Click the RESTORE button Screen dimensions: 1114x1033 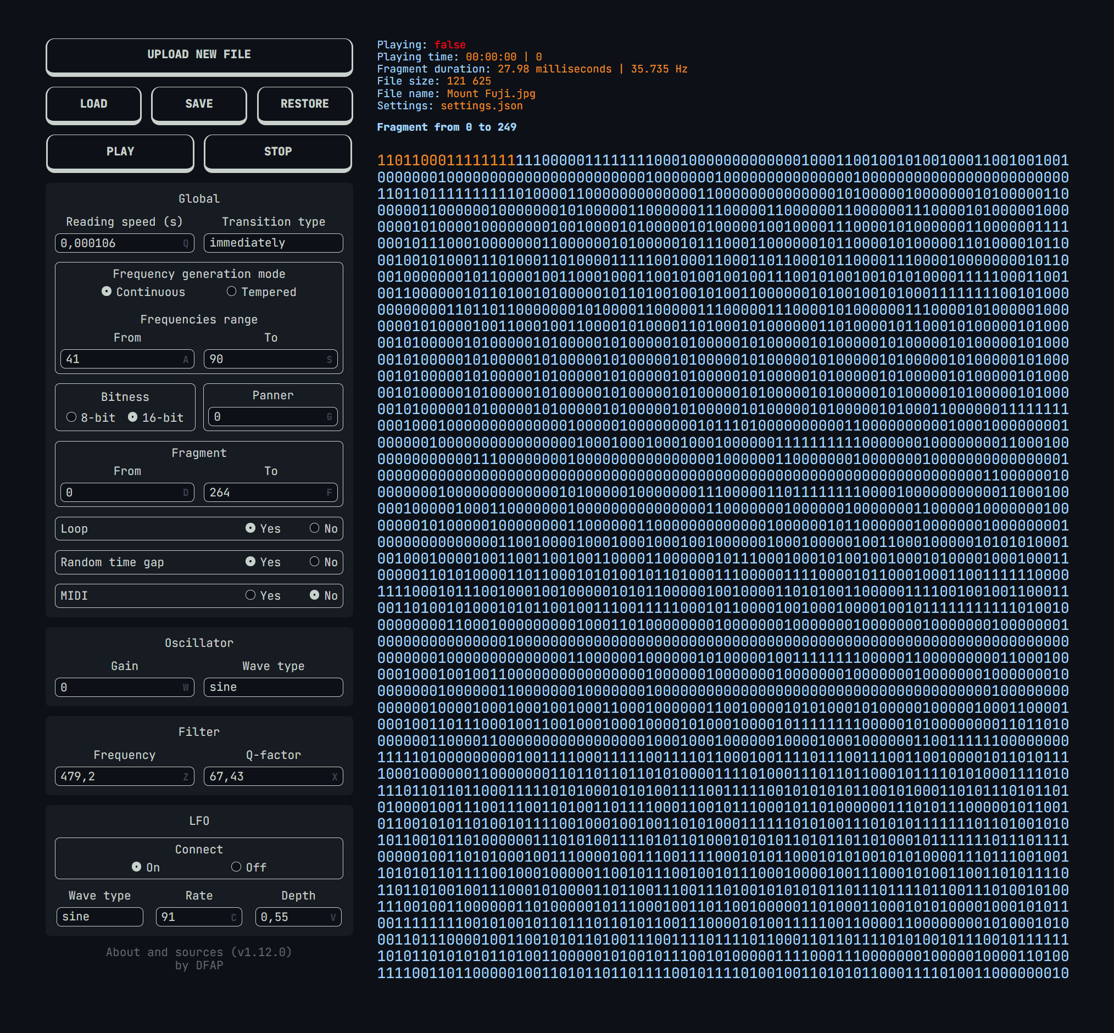(304, 104)
